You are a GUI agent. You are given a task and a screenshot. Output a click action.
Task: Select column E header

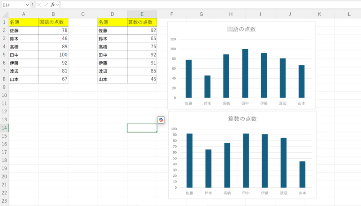point(142,14)
